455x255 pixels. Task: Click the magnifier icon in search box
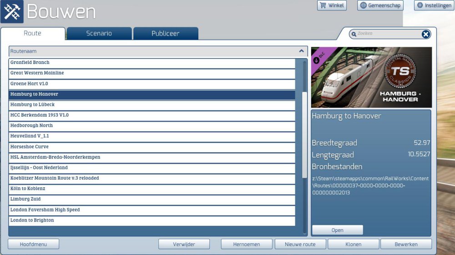point(354,34)
